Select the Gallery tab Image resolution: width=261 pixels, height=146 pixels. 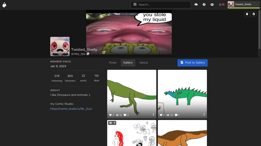coord(128,63)
